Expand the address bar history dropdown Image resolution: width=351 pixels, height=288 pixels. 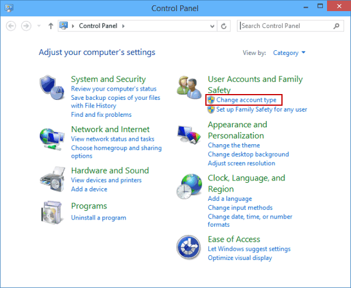tap(212, 26)
